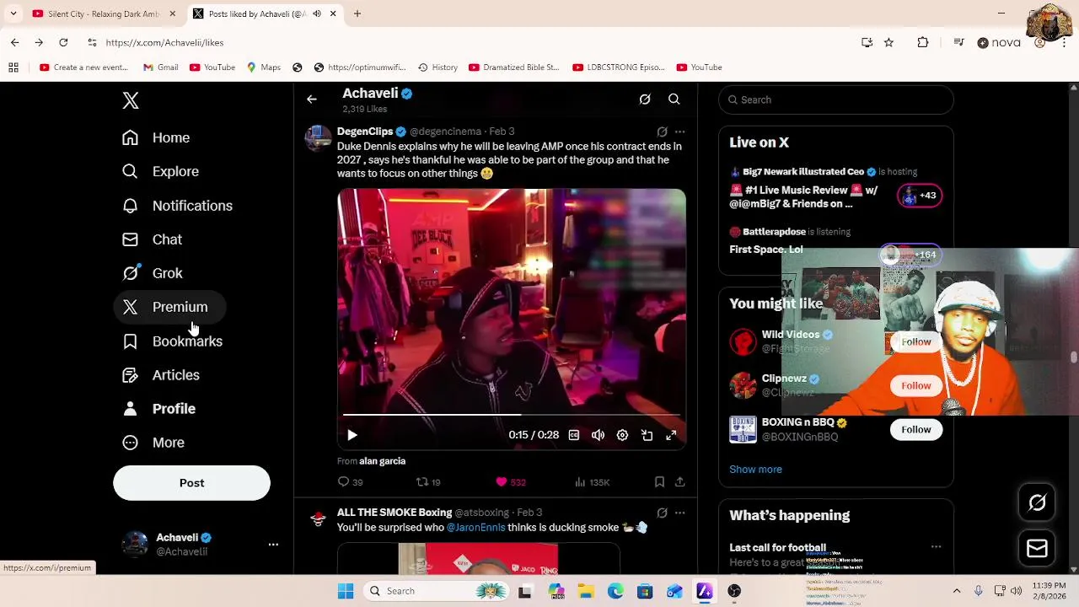Reply to DegenClips post with 39 replies
This screenshot has height=607, width=1079.
pos(350,482)
